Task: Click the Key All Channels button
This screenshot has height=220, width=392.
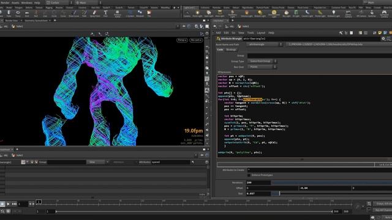Action: (382, 210)
